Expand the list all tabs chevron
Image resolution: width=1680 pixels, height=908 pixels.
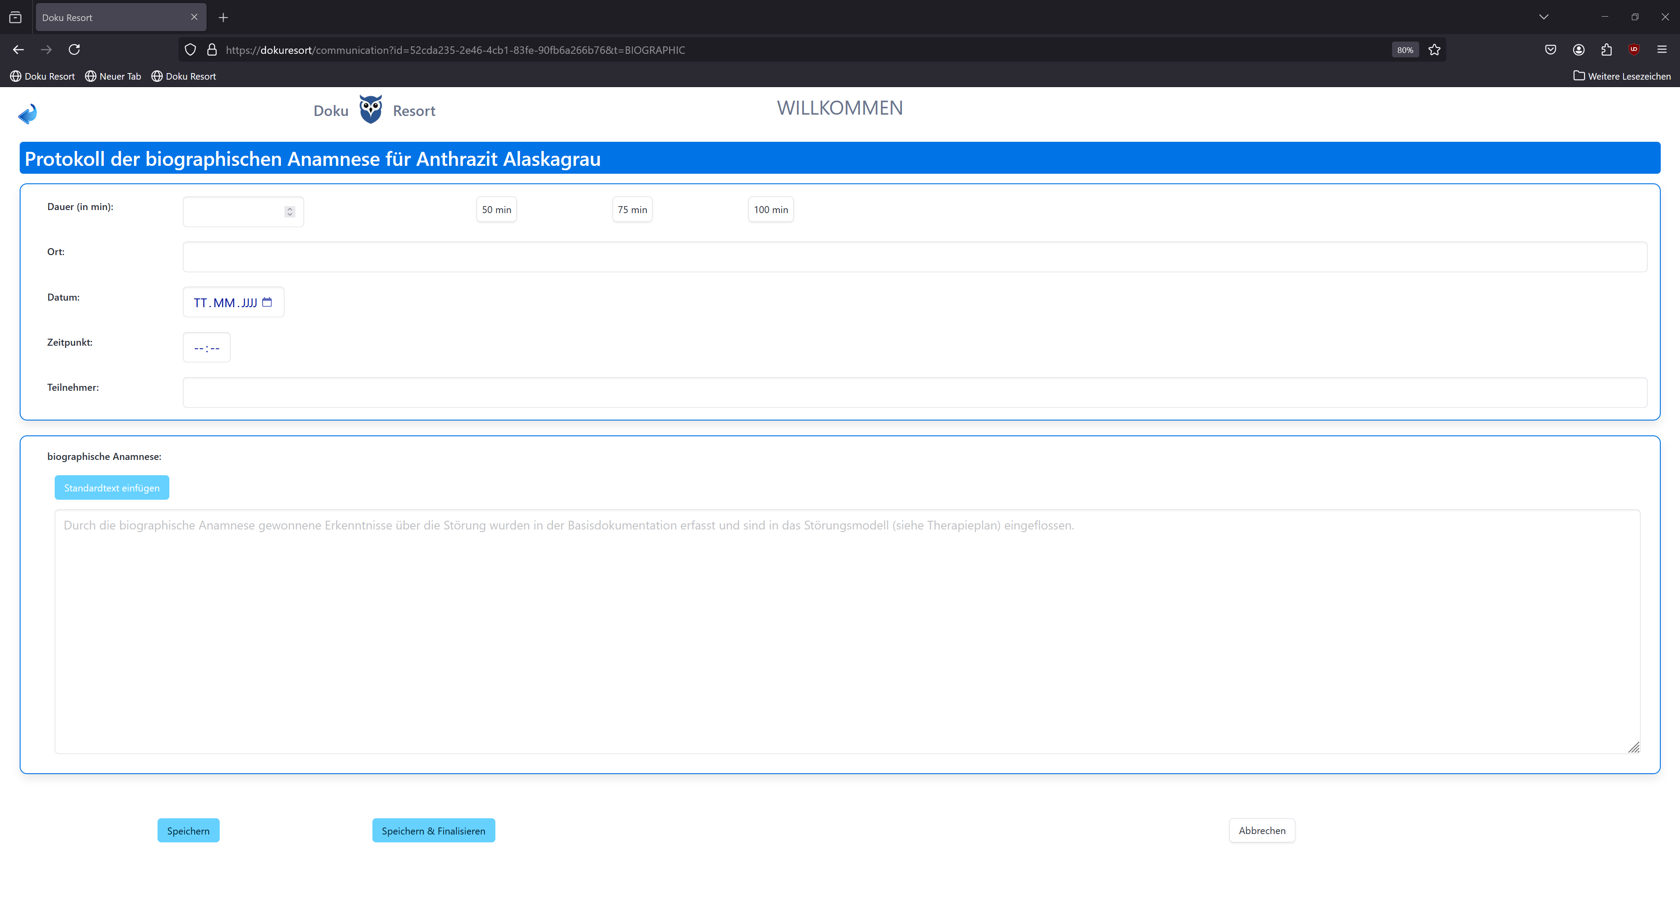pos(1543,17)
